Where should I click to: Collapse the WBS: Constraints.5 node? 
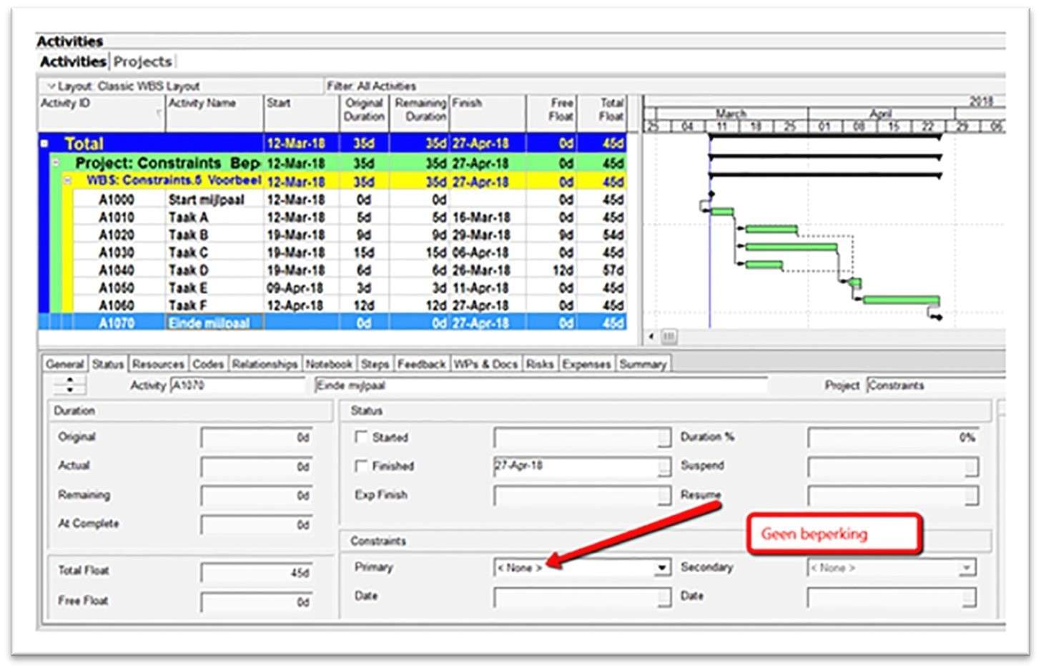(x=66, y=182)
